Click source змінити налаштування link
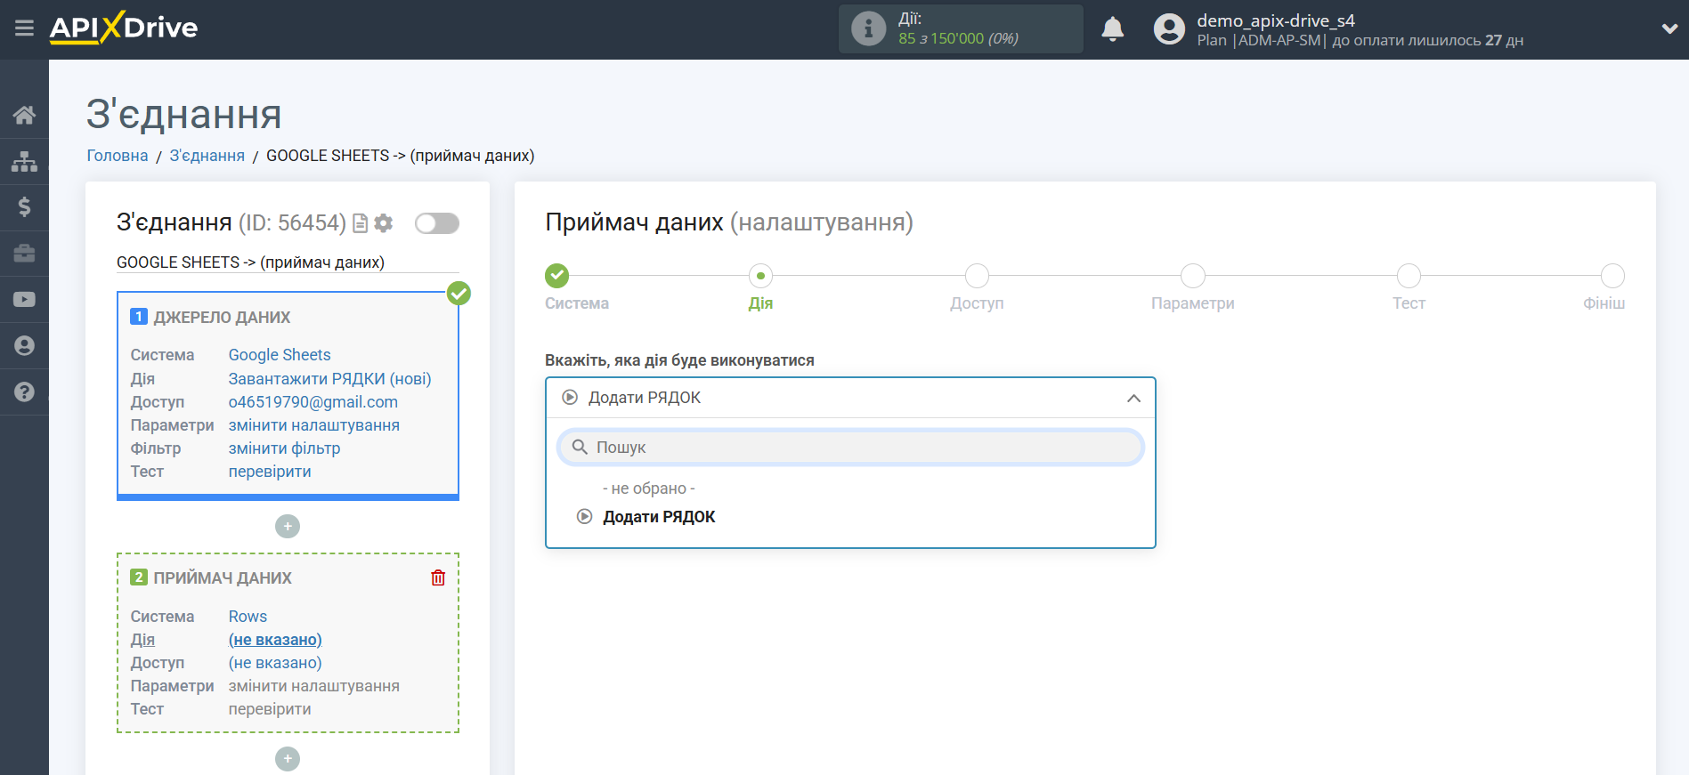 (314, 425)
